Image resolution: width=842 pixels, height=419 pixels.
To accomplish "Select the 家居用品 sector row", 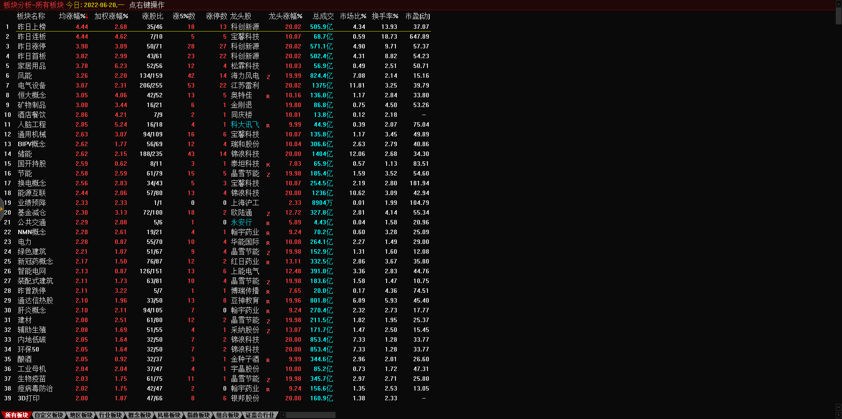I will pos(32,66).
